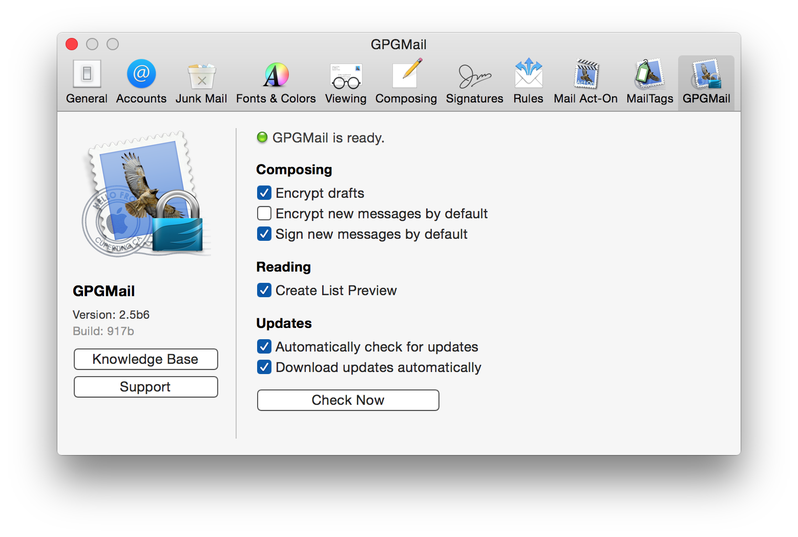Open the General preferences pane icon
Screen dimensions: 798x537
pyautogui.click(x=87, y=74)
